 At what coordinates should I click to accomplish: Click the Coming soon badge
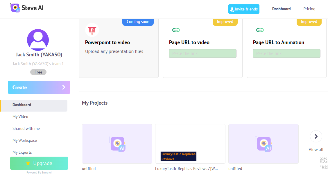(138, 22)
